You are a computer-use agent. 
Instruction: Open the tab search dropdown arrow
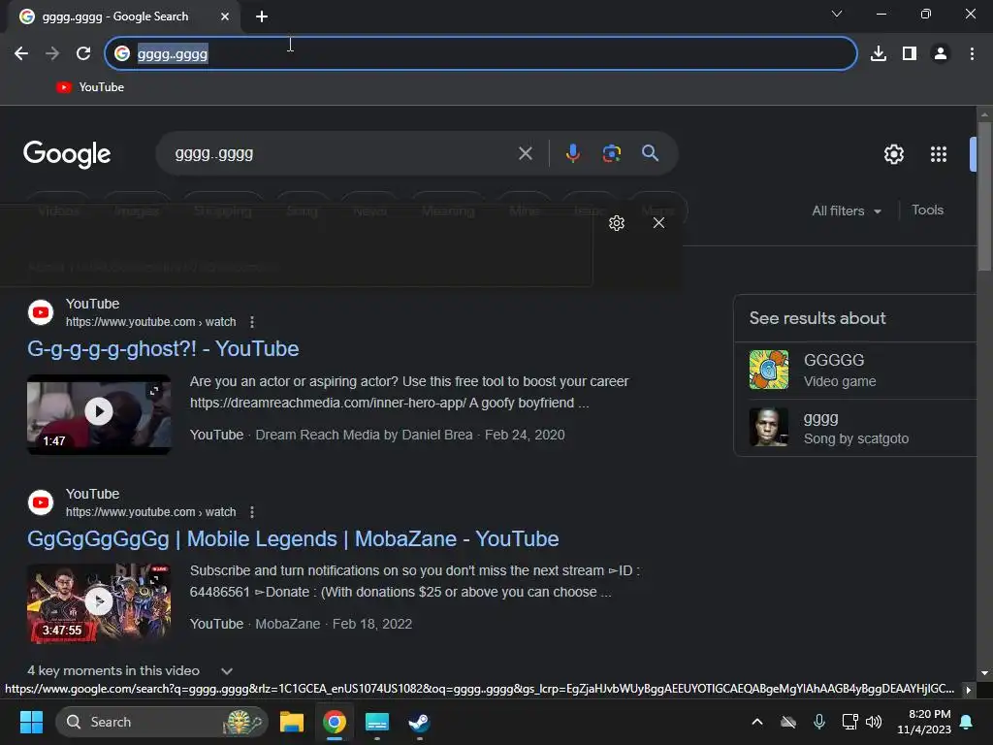pyautogui.click(x=837, y=14)
